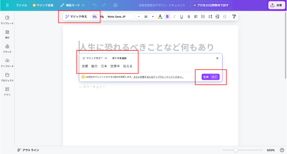287x154 pixels.
Task: Open the アプリ sidebar panel
Action: click(x=7, y=91)
